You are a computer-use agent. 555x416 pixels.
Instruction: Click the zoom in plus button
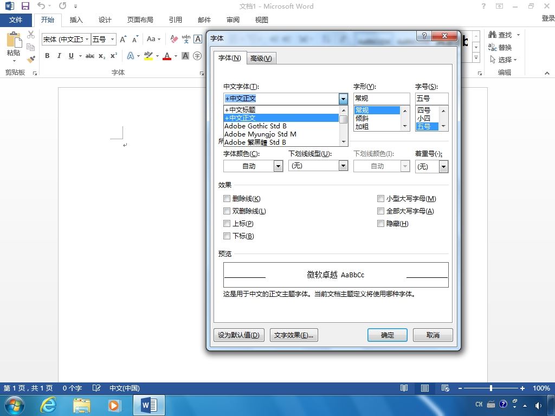[522, 388]
